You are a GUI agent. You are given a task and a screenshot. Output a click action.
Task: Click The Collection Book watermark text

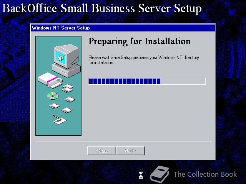click(x=205, y=174)
